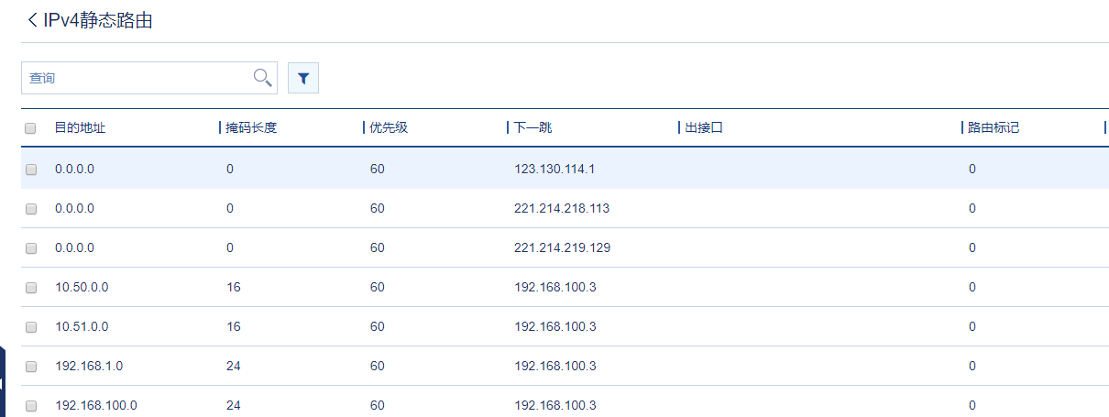Tick the 192.168.1.0 route checkbox

[31, 367]
